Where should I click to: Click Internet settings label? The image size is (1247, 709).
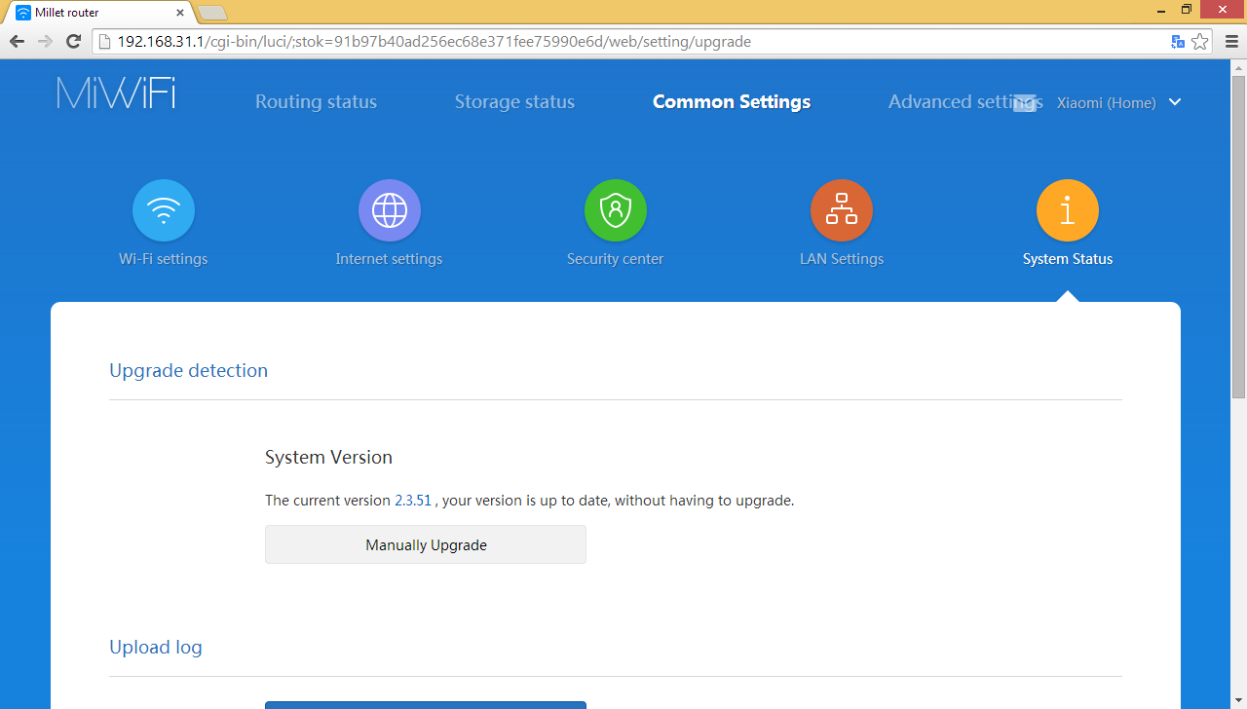[389, 259]
